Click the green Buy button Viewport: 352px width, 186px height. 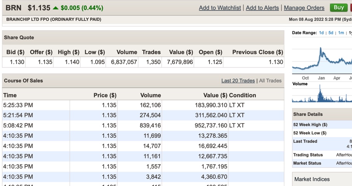pyautogui.click(x=338, y=7)
